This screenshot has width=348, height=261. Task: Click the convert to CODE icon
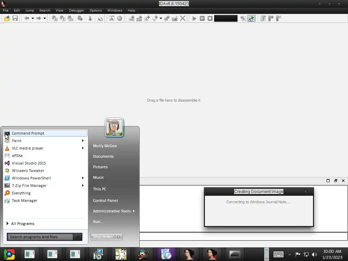tap(132, 18)
